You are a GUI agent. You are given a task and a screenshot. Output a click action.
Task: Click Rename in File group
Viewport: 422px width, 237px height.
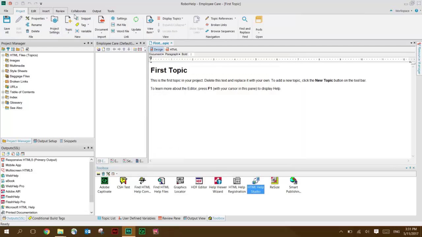34,25
